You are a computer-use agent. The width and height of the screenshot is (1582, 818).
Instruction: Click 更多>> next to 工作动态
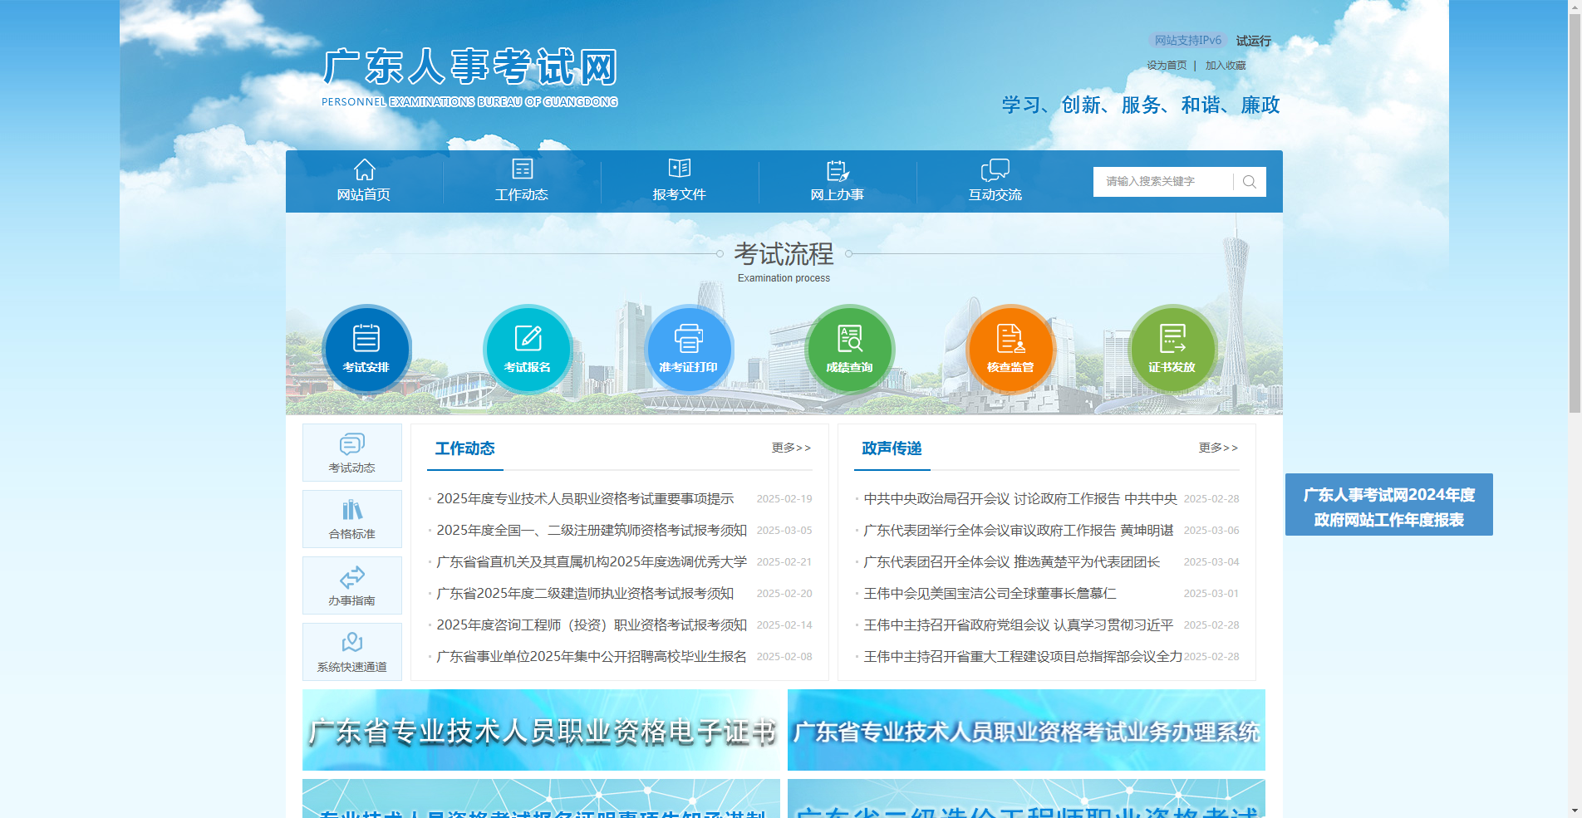pos(789,448)
